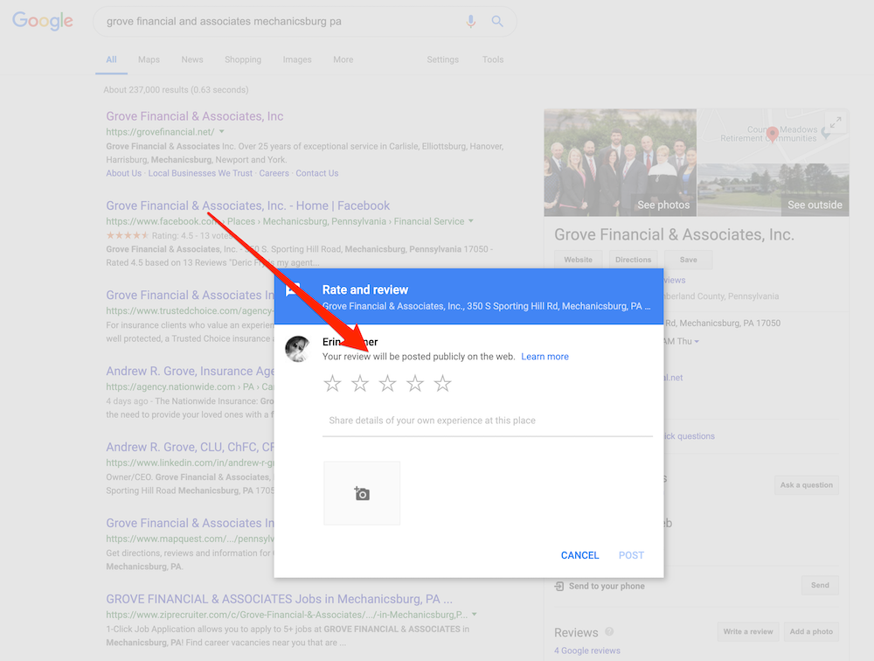The height and width of the screenshot is (661, 874).
Task: Click the Write a review button
Action: point(747,631)
